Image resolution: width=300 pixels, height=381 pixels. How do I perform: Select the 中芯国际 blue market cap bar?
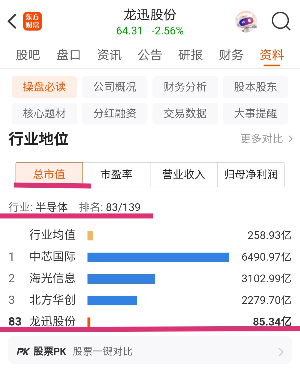click(x=158, y=257)
